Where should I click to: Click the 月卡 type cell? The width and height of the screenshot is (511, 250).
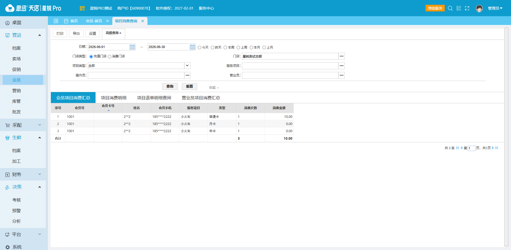[222, 124]
